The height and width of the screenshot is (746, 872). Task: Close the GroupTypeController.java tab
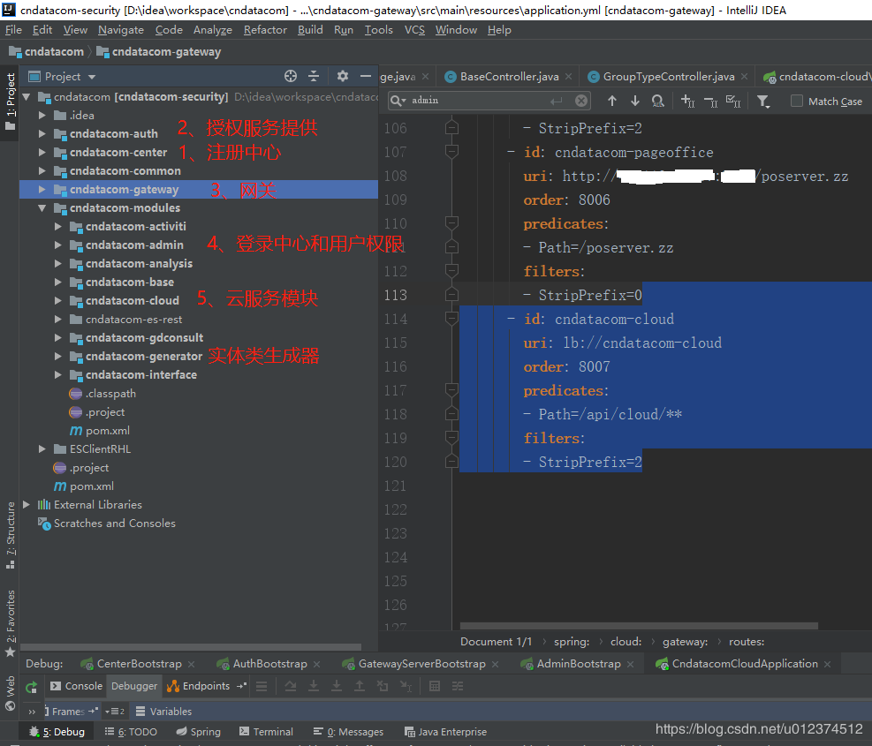(x=744, y=76)
